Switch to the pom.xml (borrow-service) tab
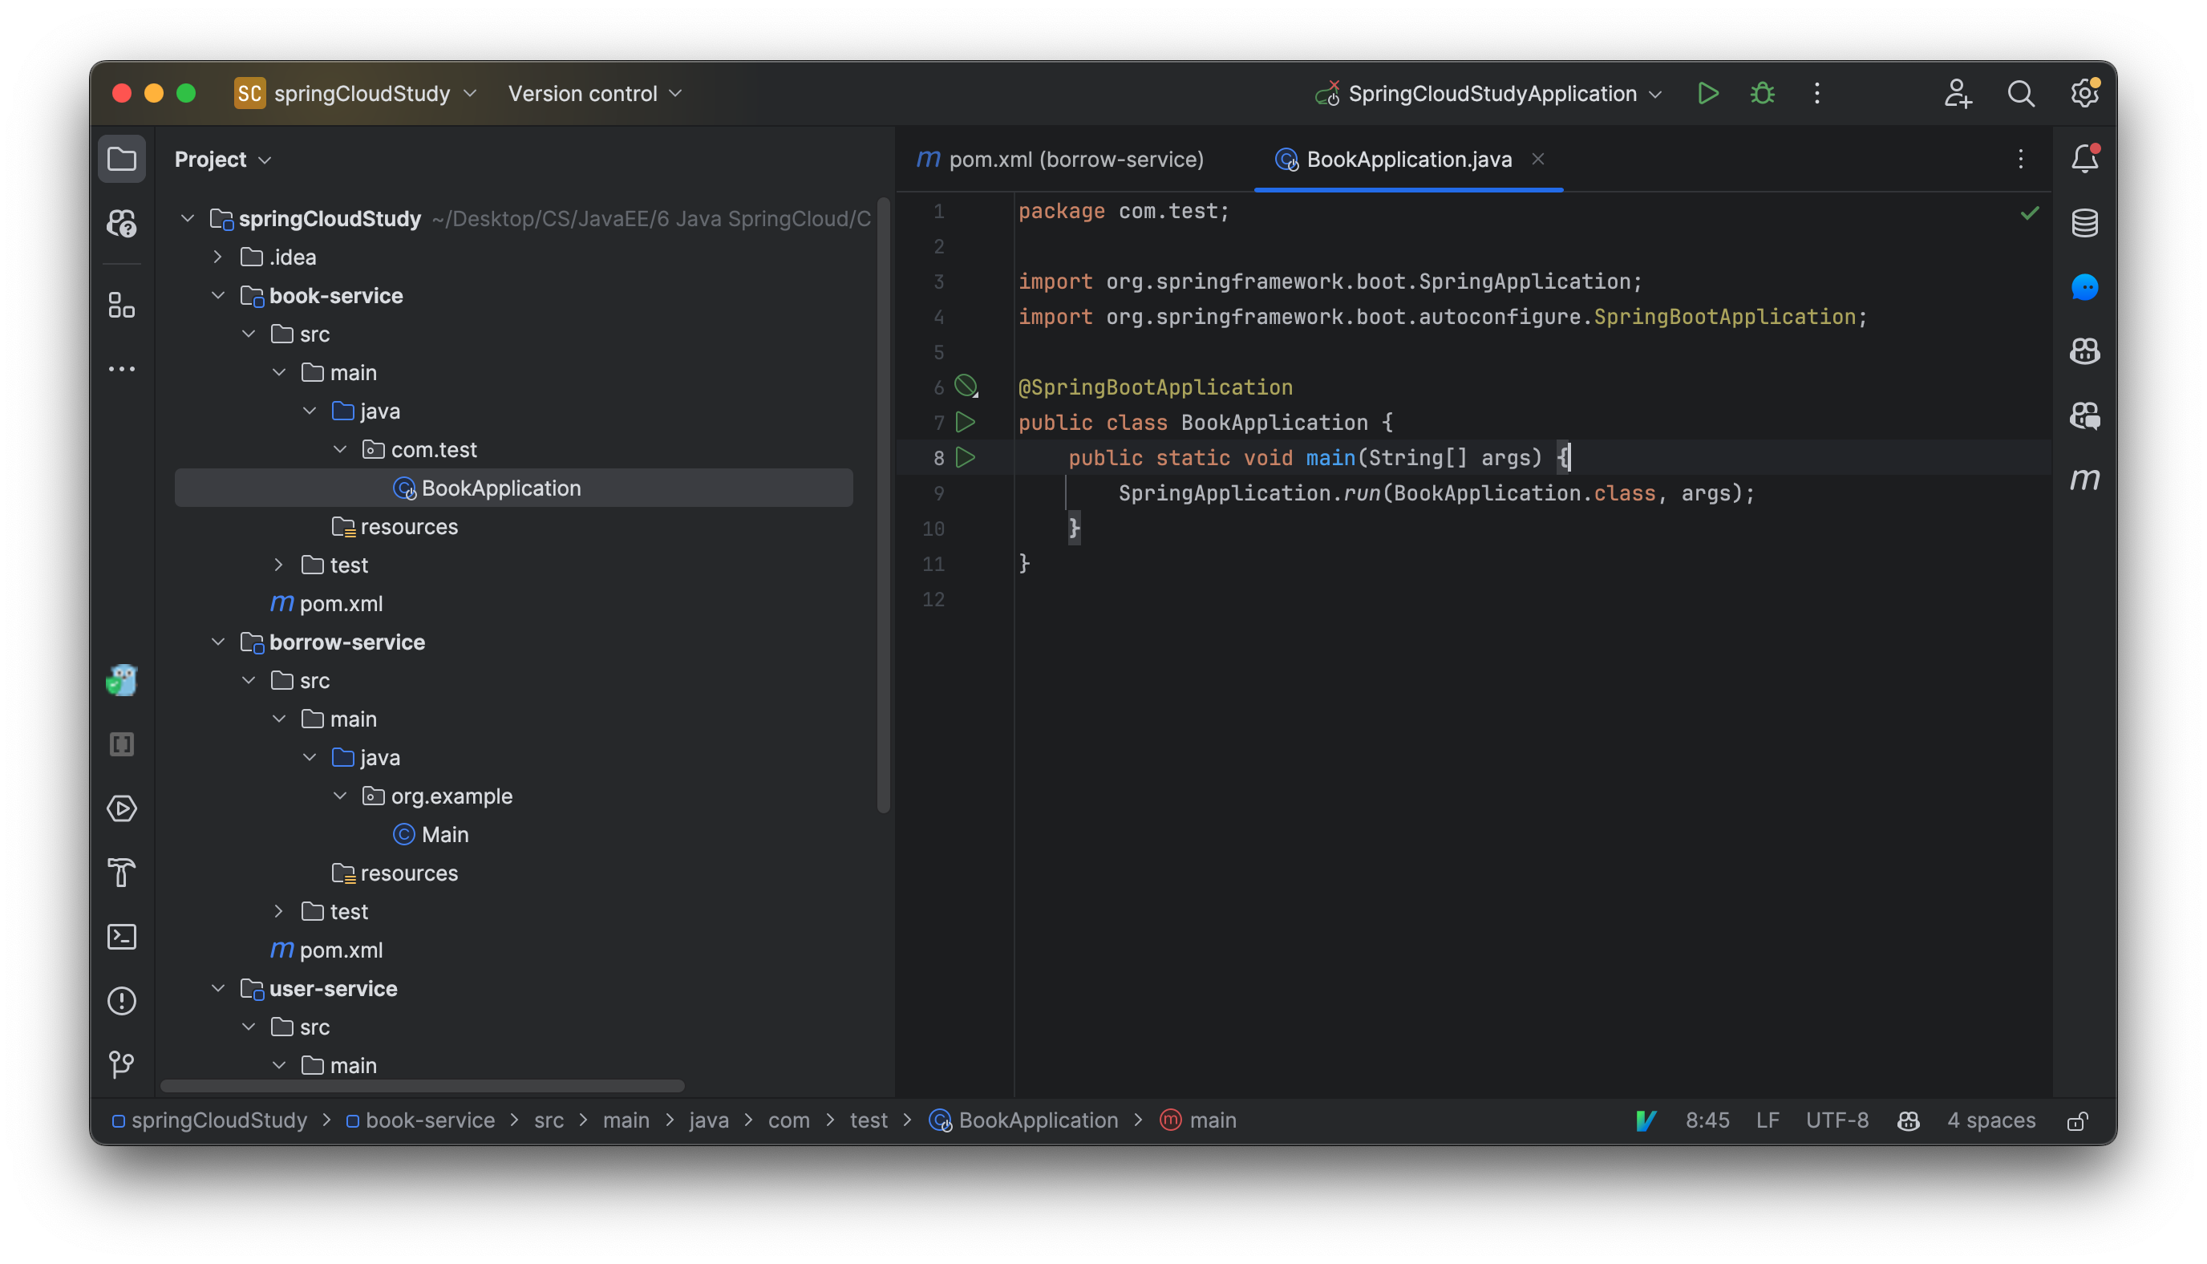The width and height of the screenshot is (2207, 1264). click(1076, 159)
